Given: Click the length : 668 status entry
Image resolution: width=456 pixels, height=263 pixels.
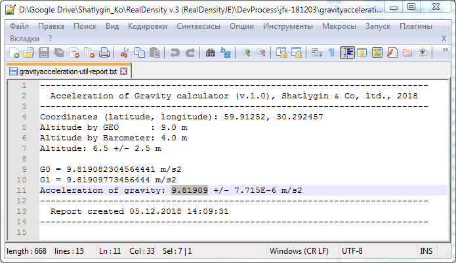Looking at the screenshot, I should click(x=26, y=251).
